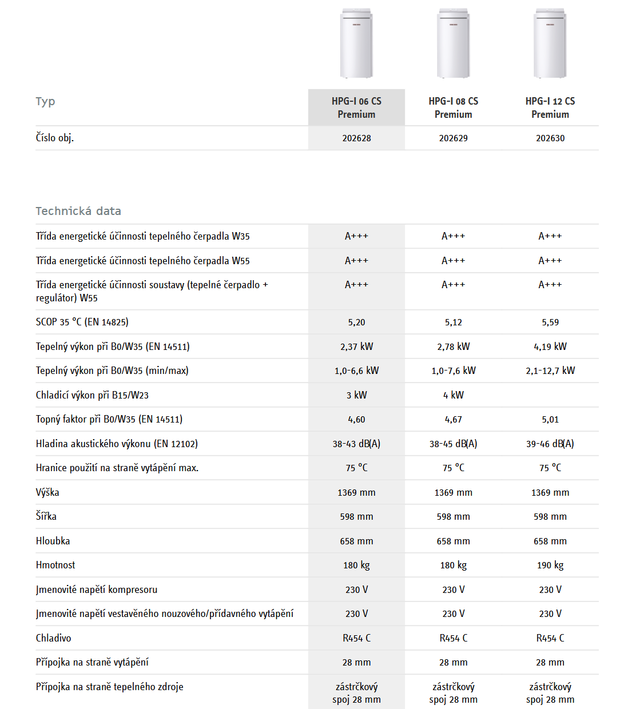Click the Chladivo row label

pyautogui.click(x=53, y=638)
